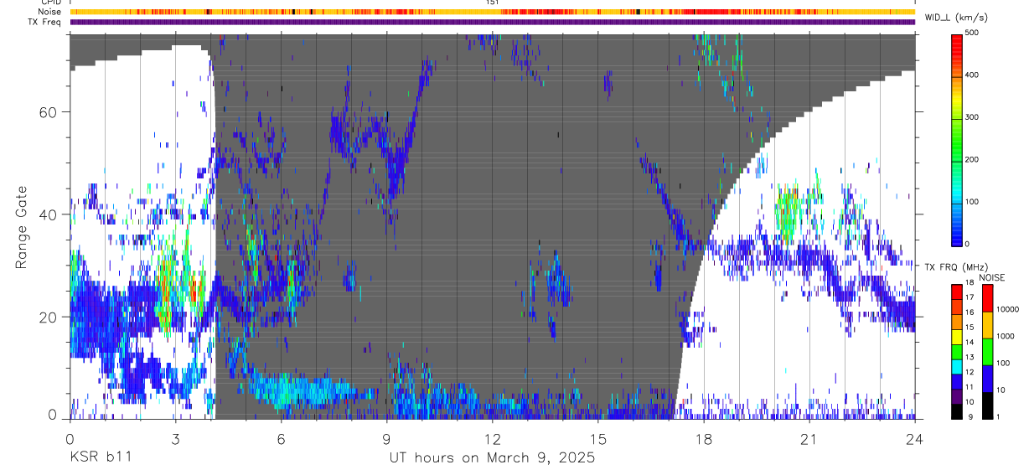Click the 15 tick on the UT hours axis
The height and width of the screenshot is (475, 1029).
pyautogui.click(x=598, y=437)
